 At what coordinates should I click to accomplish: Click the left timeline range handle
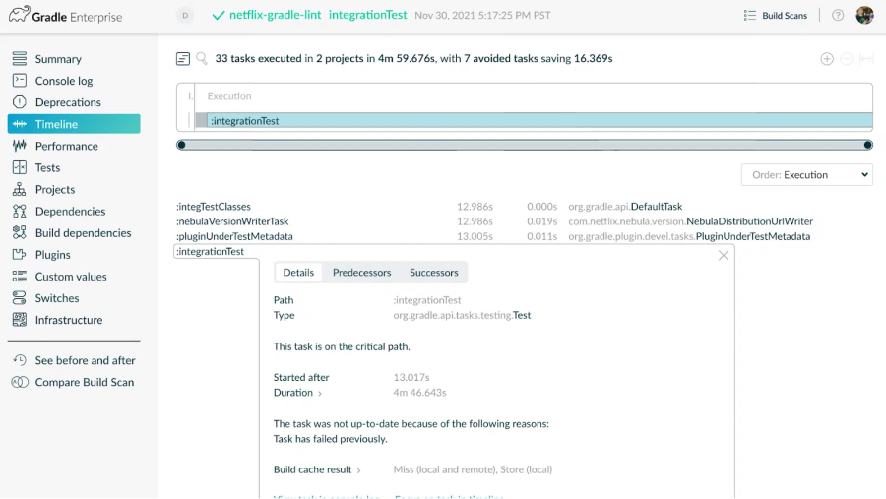click(x=181, y=145)
